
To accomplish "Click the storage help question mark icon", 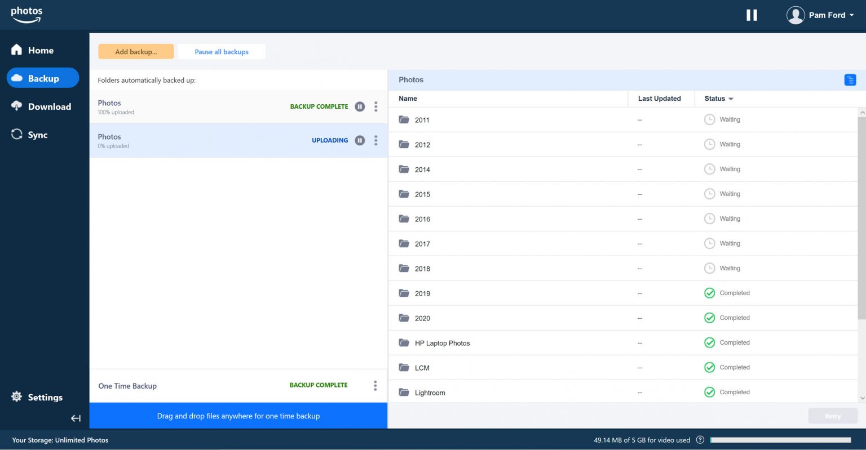I will 700,440.
